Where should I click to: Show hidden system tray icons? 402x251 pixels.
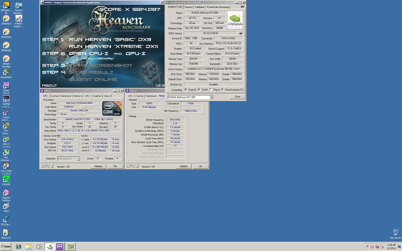point(368,247)
